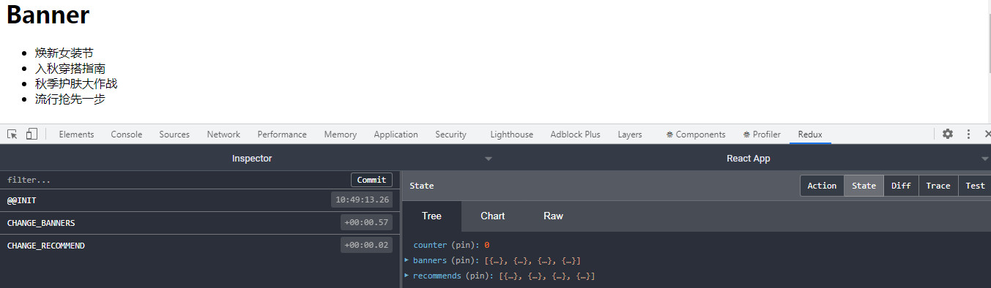Open the React Components tab
Viewport: 991px width, 288px height.
point(696,134)
